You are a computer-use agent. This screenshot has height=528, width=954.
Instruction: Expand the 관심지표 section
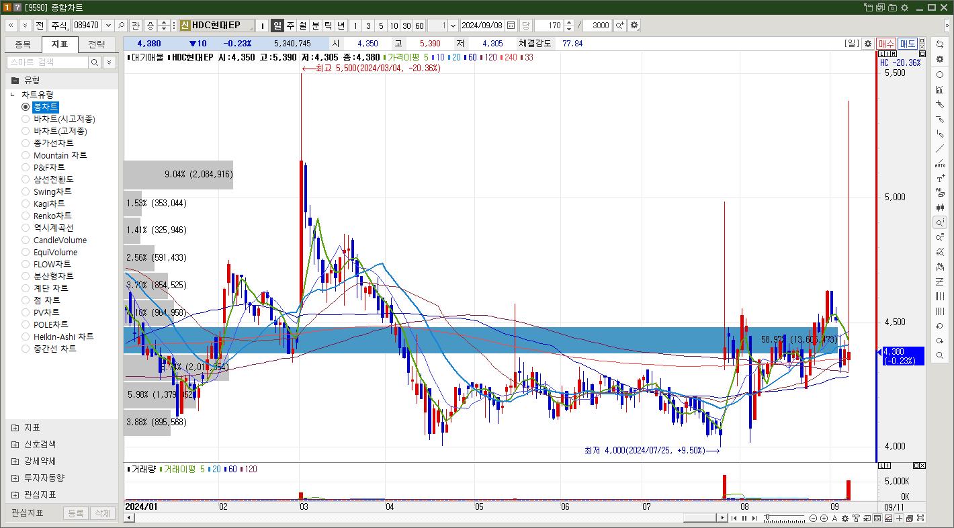point(15,494)
